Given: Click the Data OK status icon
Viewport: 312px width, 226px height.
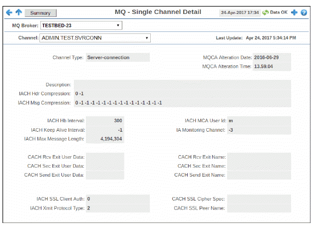Looking at the screenshot, I should 266,12.
